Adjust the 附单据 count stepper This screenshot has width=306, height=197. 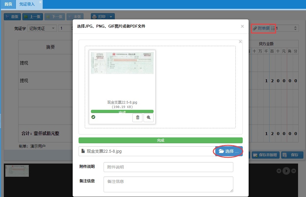[295, 28]
